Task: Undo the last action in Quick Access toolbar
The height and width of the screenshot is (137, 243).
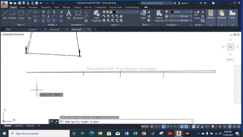Action: point(41,3)
